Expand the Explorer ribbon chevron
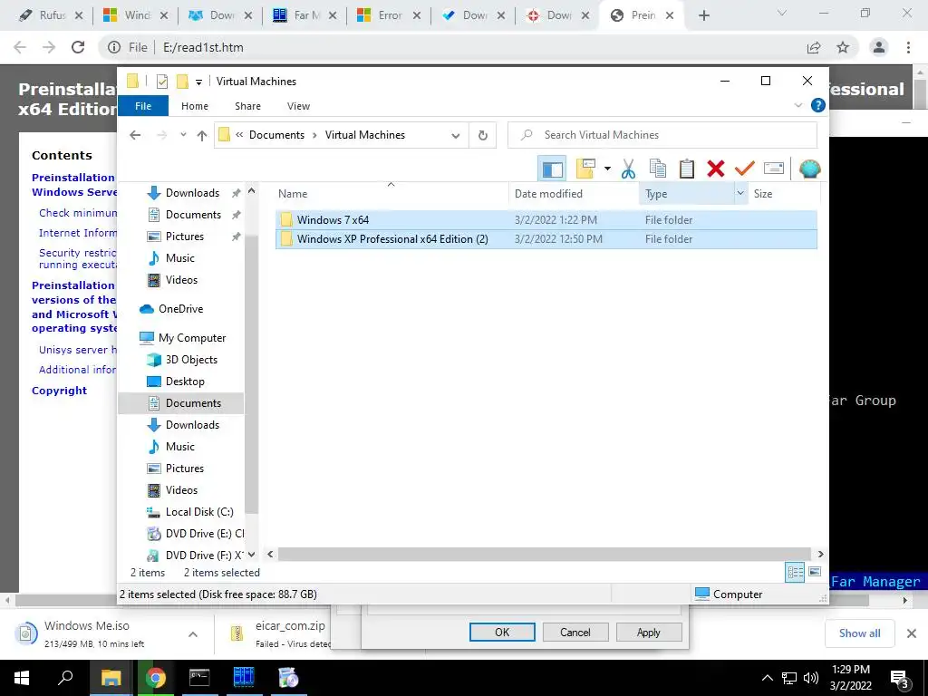This screenshot has height=696, width=928. point(798,105)
